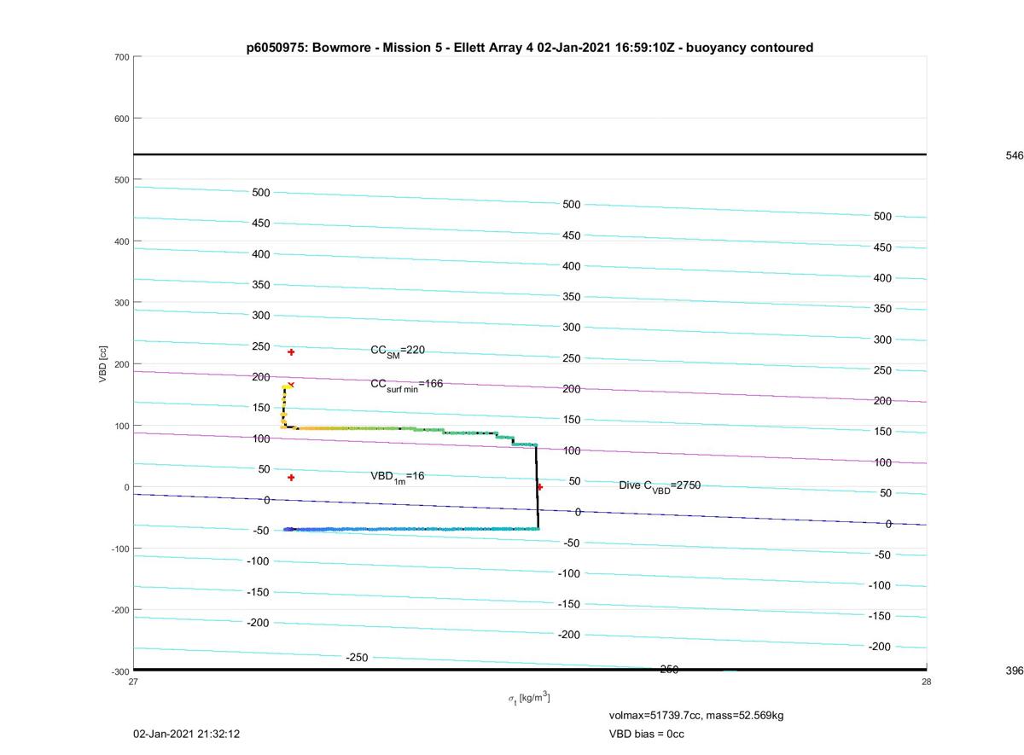The image size is (1024, 755).
Task: Select the CC_surf min=166 annotation
Action: point(406,385)
